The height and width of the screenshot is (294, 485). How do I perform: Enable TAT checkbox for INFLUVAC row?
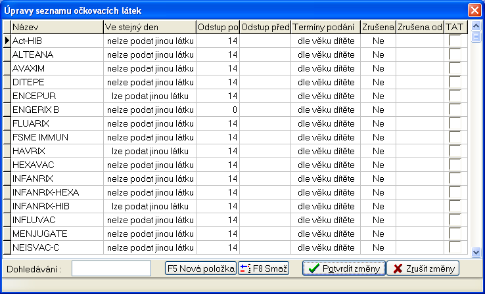455,220
